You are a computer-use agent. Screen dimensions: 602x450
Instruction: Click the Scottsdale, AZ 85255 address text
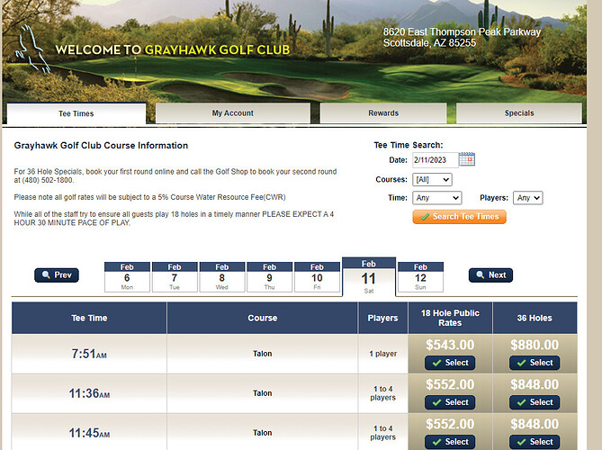pos(429,43)
